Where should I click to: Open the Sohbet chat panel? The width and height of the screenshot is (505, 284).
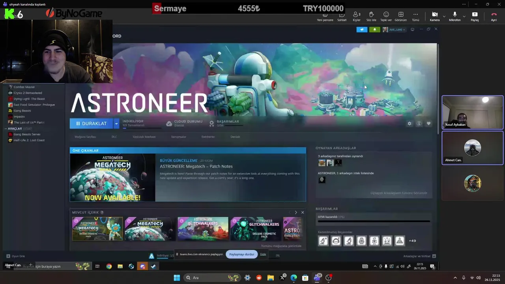(342, 17)
